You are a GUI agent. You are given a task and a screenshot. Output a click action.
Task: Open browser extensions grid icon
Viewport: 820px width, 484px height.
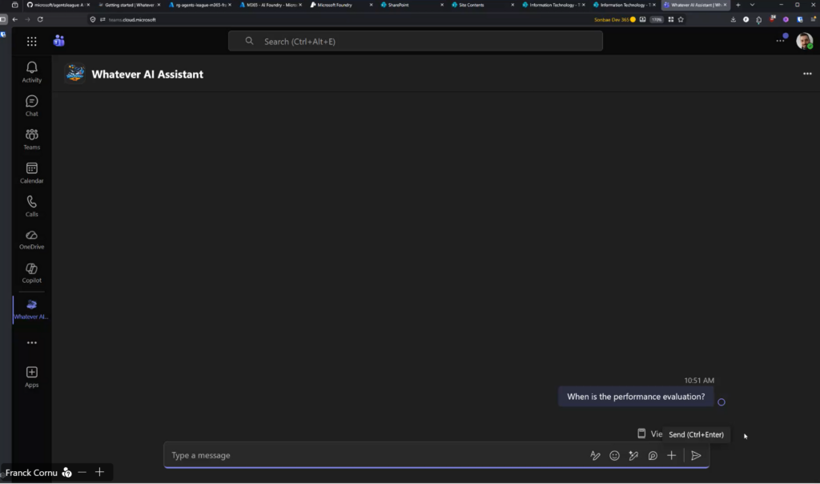(671, 19)
